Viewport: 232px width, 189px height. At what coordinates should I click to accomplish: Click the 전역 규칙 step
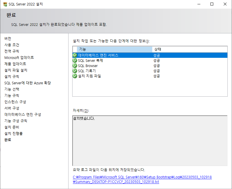pyautogui.click(x=12, y=51)
